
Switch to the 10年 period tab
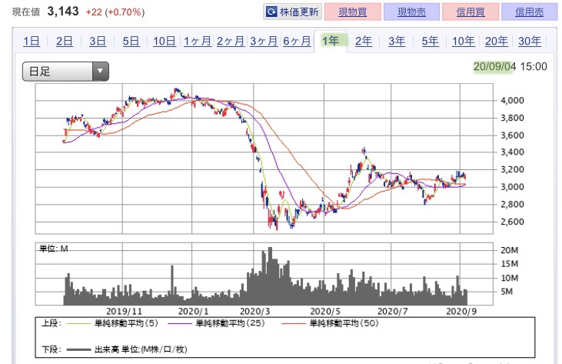pos(463,42)
